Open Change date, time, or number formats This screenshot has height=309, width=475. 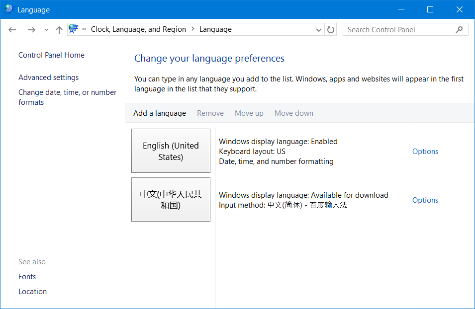[x=67, y=97]
